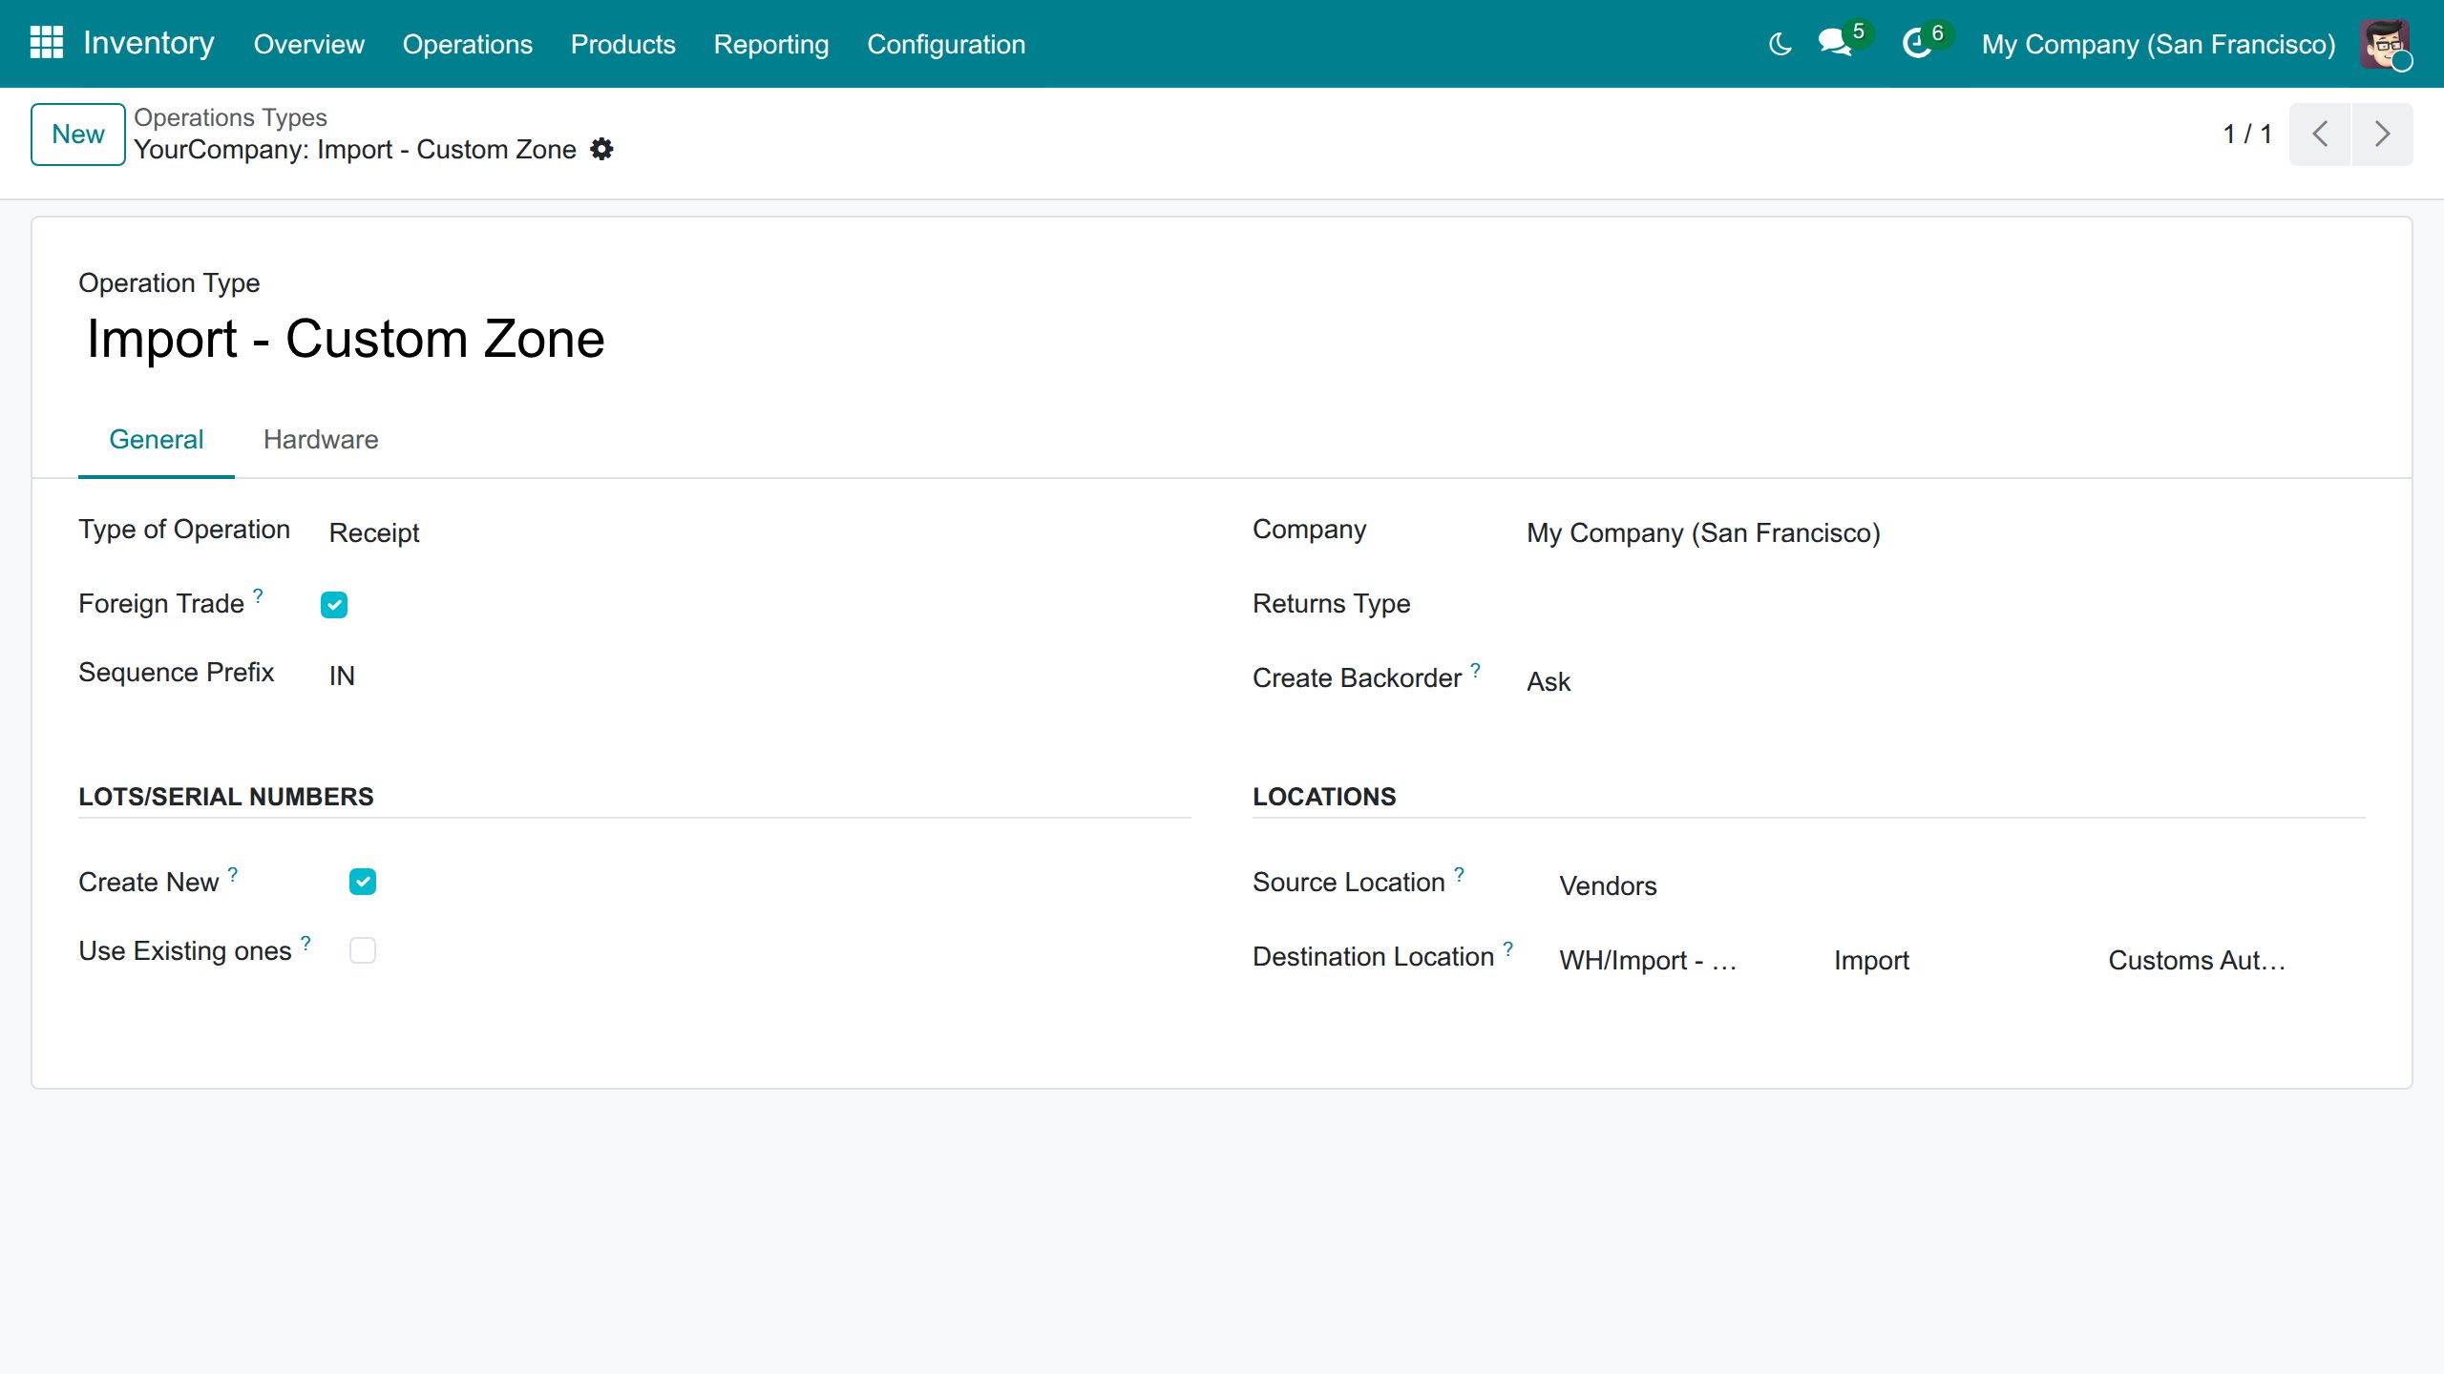
Task: Open the apps grid menu icon
Action: pos(46,43)
